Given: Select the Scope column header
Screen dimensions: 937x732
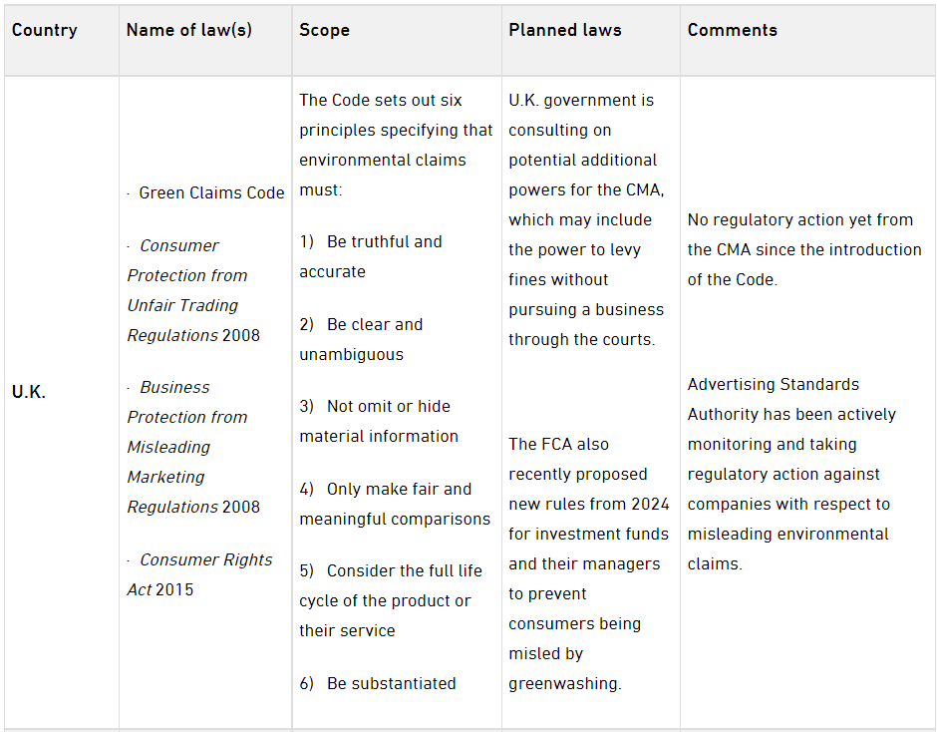Looking at the screenshot, I should coord(325,30).
